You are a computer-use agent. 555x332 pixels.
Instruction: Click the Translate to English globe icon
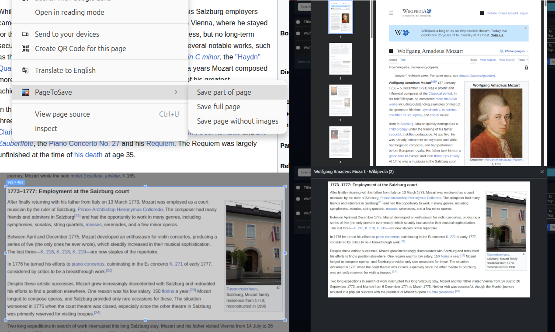(25, 70)
